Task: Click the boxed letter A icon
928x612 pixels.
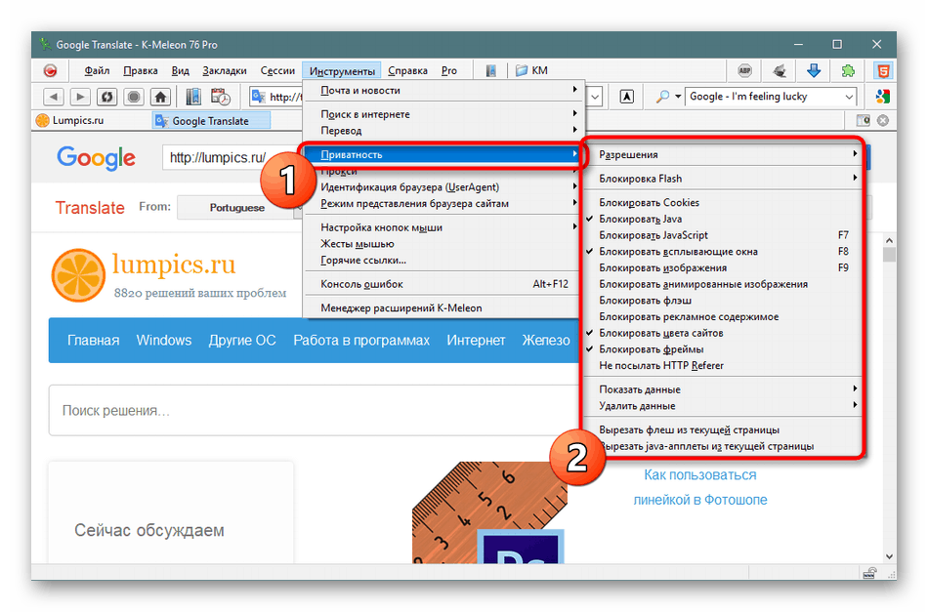Action: point(627,97)
